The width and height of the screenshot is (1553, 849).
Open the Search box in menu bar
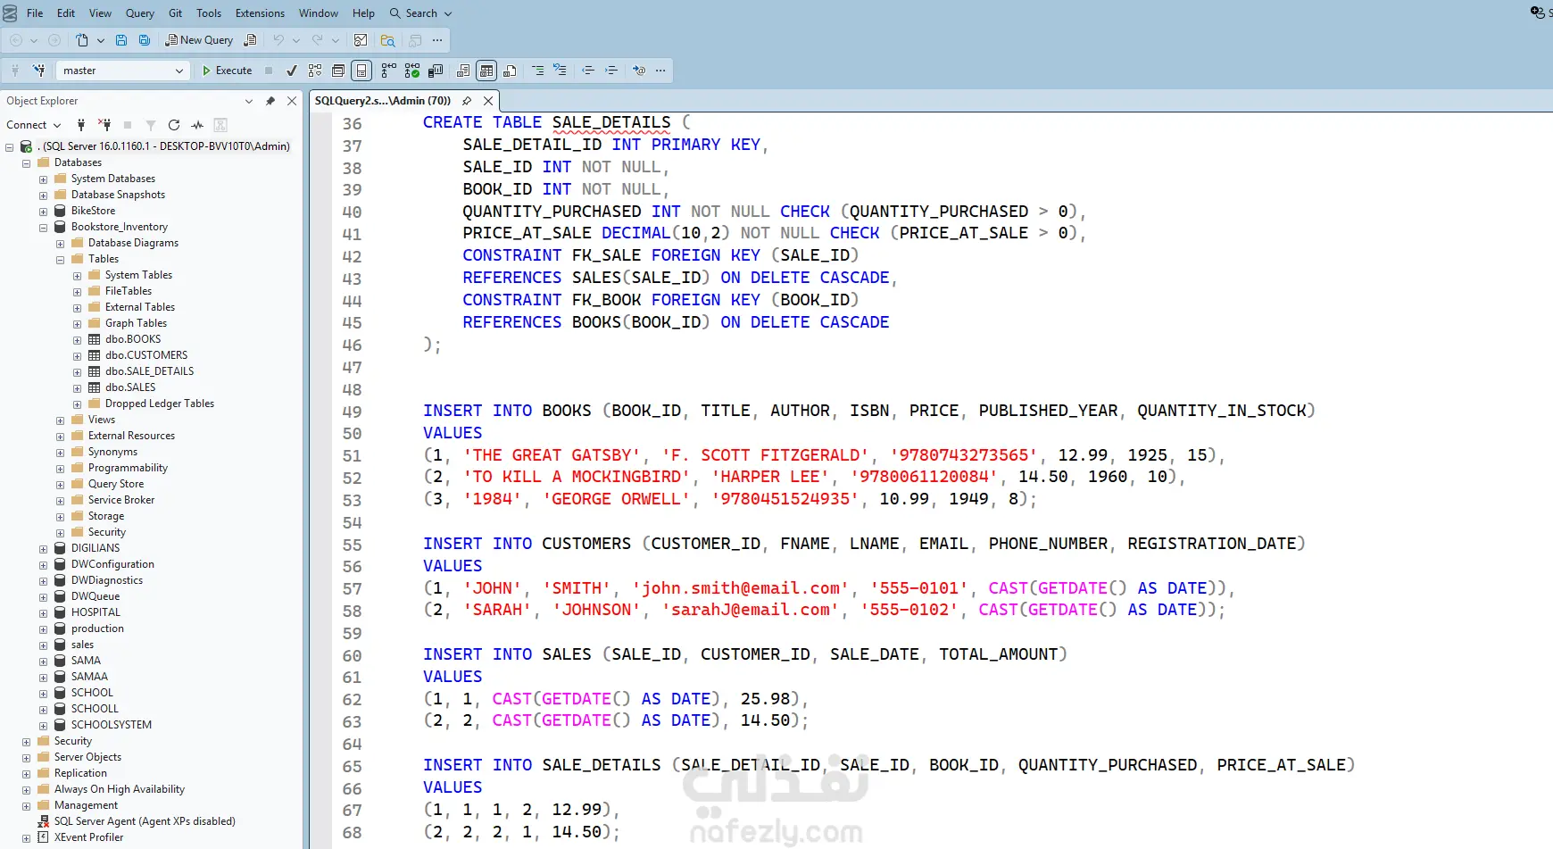pyautogui.click(x=421, y=13)
